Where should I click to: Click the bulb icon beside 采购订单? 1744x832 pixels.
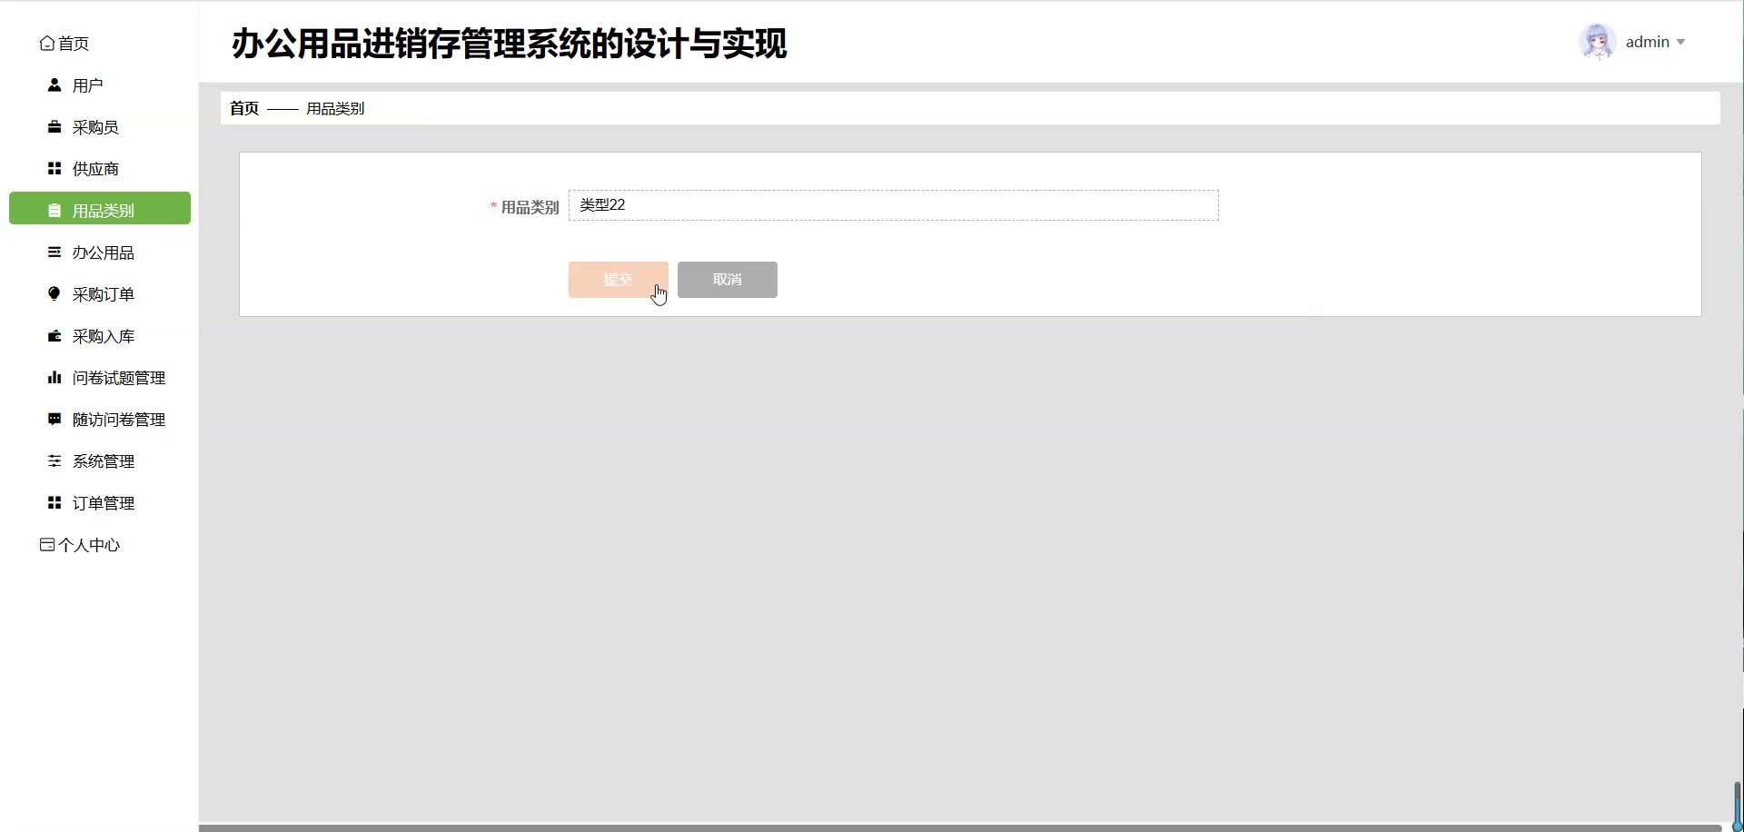pos(54,293)
